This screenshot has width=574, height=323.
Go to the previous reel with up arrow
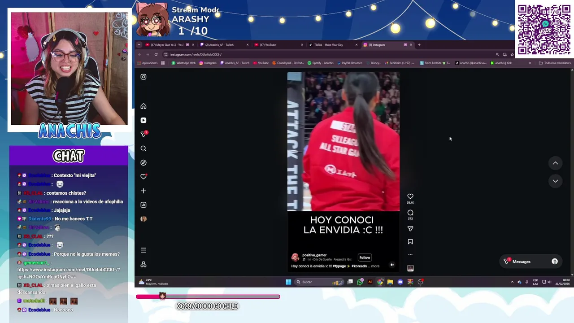point(555,163)
